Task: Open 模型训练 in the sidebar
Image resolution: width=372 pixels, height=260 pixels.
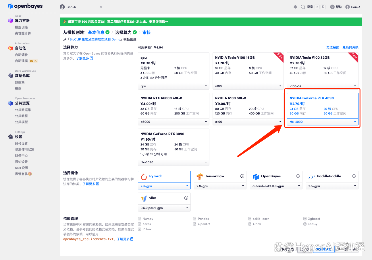Action: coord(21,27)
